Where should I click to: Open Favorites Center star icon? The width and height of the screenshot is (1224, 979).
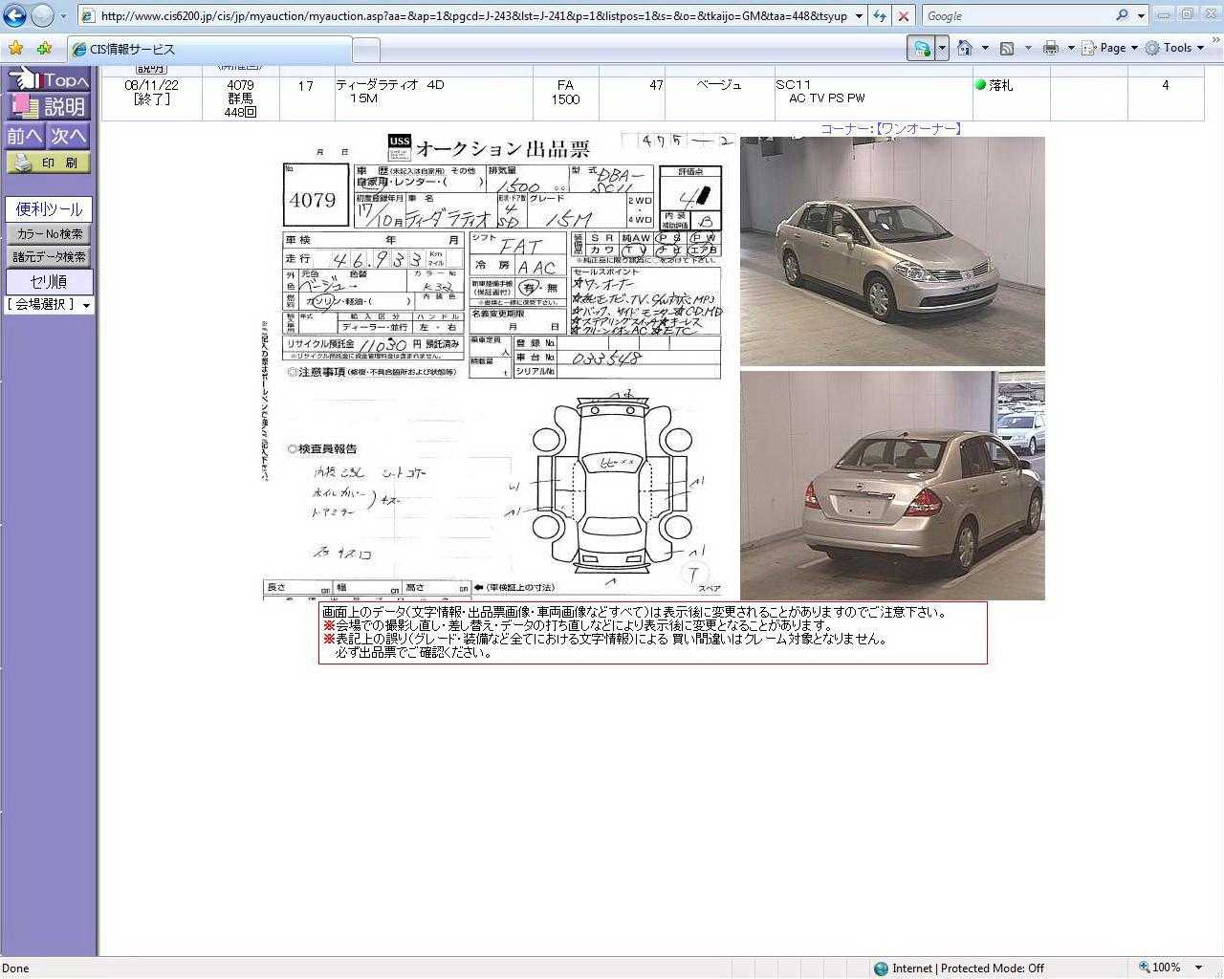[x=16, y=49]
